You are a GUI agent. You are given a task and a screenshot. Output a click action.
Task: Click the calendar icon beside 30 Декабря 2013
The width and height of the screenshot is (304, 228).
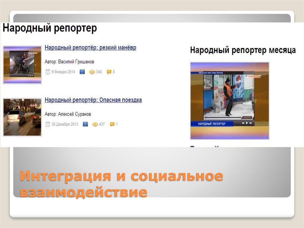tap(47, 124)
